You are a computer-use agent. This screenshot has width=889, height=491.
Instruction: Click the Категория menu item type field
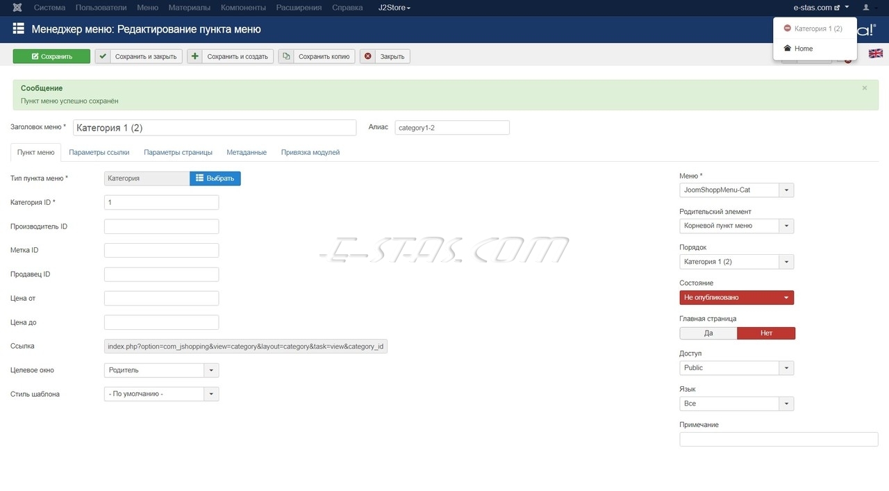147,178
